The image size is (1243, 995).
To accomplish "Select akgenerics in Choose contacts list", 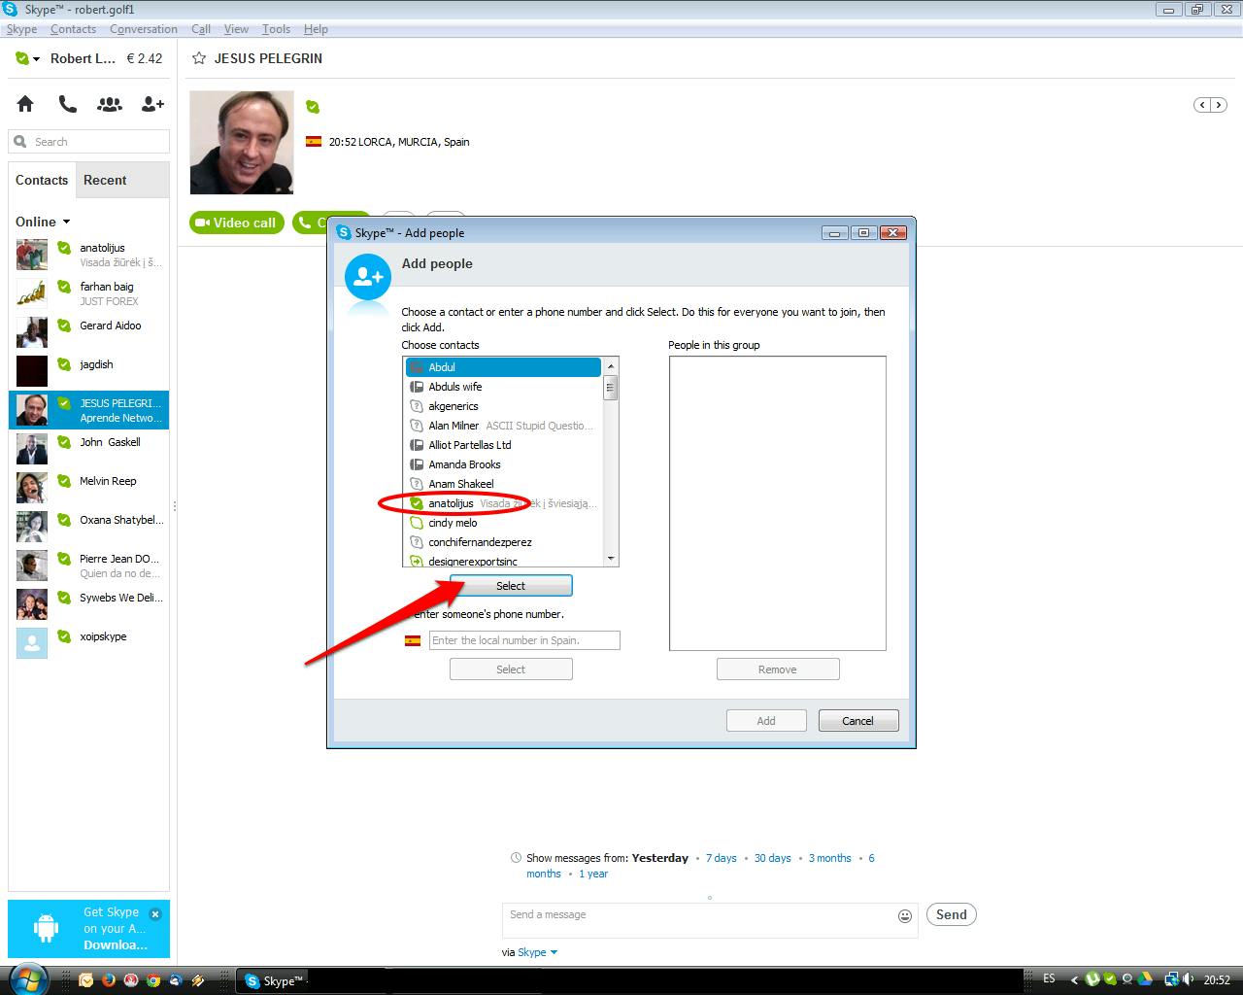I will [503, 406].
